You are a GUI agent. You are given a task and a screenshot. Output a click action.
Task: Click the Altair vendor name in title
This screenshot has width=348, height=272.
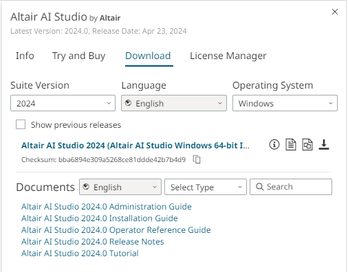[x=110, y=18]
